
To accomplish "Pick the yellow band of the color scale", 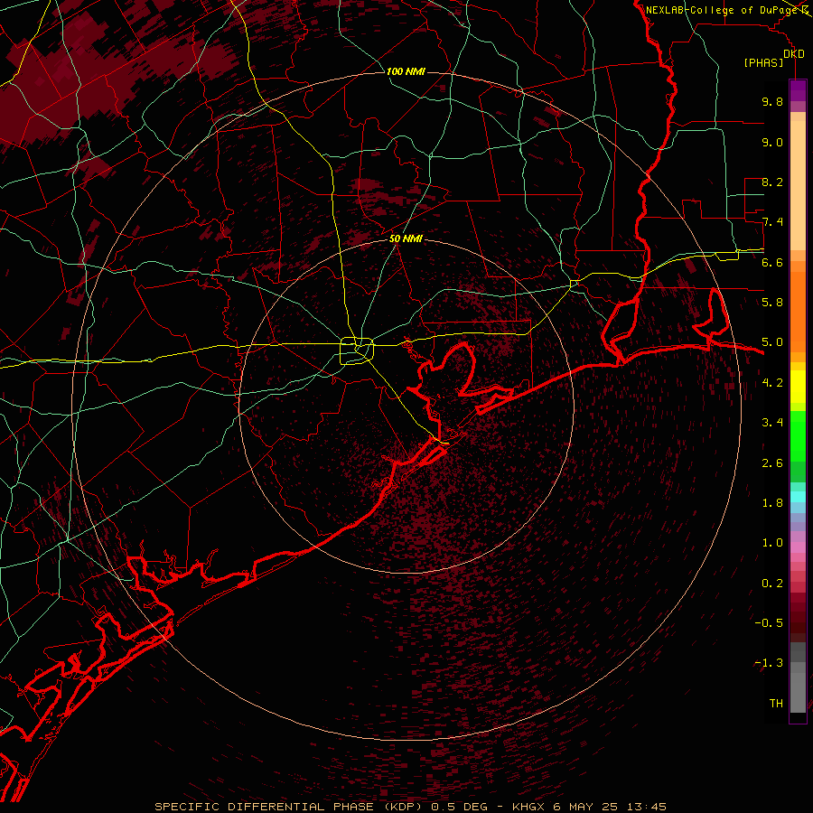I will [798, 387].
